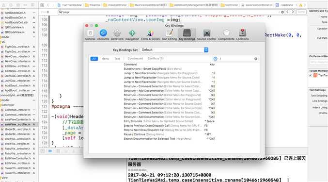
Task: Select the Menu filter in key bindings
Action: (x=105, y=59)
